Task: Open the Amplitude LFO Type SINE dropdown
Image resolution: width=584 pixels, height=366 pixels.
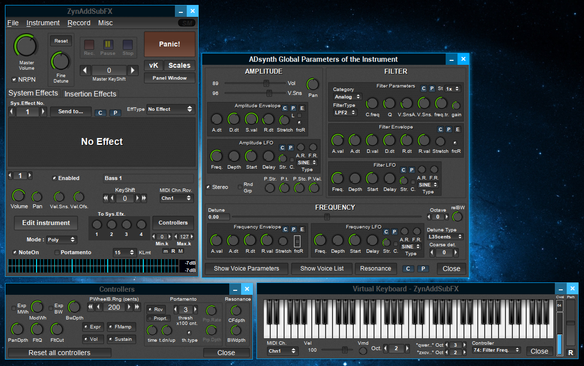Action: [x=307, y=163]
